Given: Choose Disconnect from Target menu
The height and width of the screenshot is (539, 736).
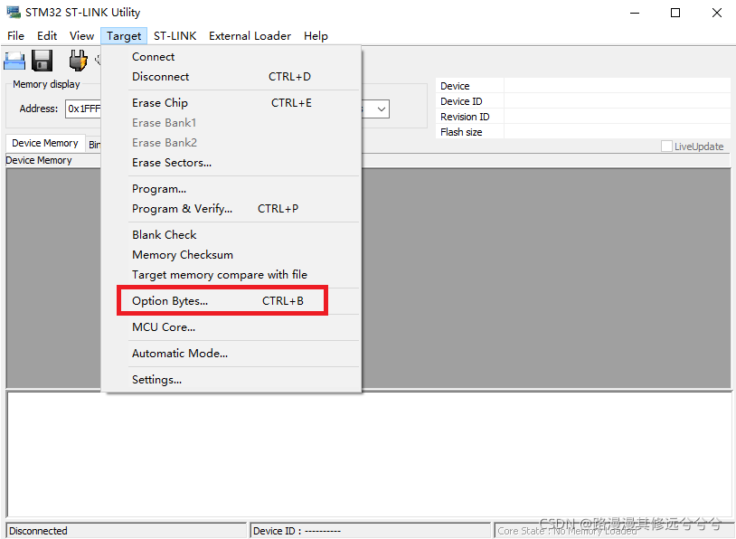Looking at the screenshot, I should coord(231,77).
